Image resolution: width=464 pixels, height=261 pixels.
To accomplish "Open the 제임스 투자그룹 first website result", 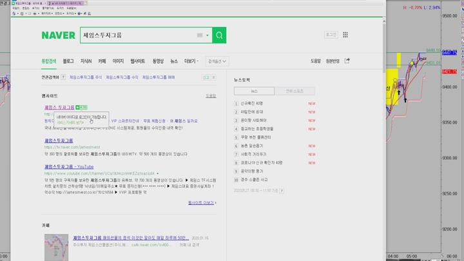I will [x=59, y=107].
